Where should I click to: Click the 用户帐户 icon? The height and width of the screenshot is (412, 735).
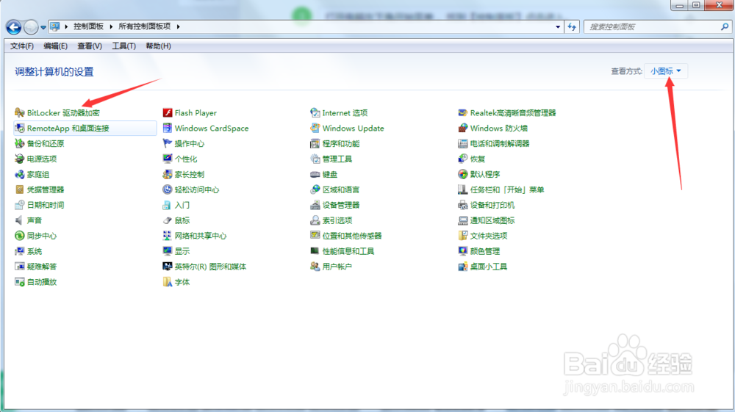pos(315,267)
